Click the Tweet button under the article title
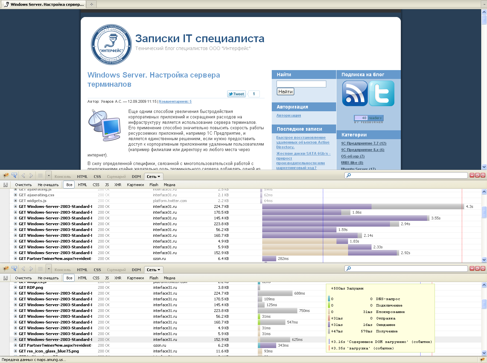This screenshot has height=363, width=487. 236,94
